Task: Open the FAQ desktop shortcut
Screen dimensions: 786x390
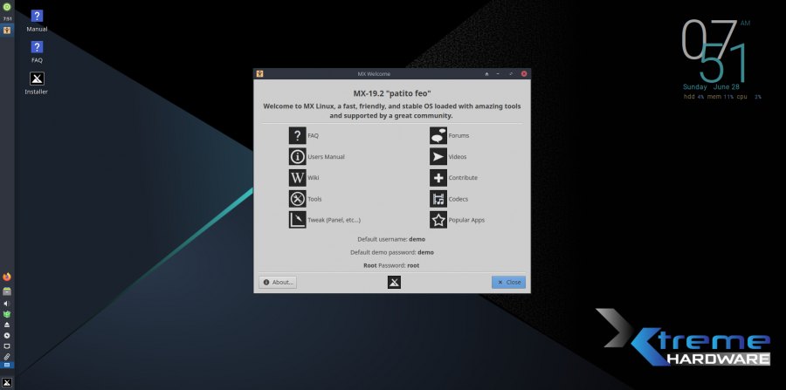Action: point(37,49)
